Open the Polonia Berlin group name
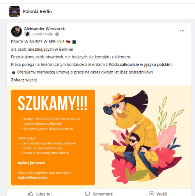Screen dimensions: 195x196 (37, 11)
